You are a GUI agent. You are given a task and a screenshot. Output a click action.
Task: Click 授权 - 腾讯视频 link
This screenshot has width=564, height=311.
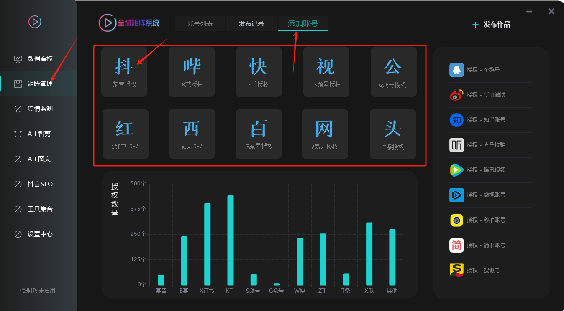tap(486, 170)
